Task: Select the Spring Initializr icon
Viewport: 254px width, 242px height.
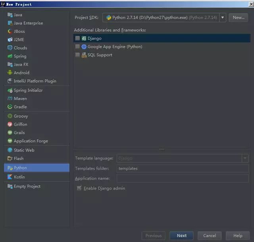Action: coord(10,90)
